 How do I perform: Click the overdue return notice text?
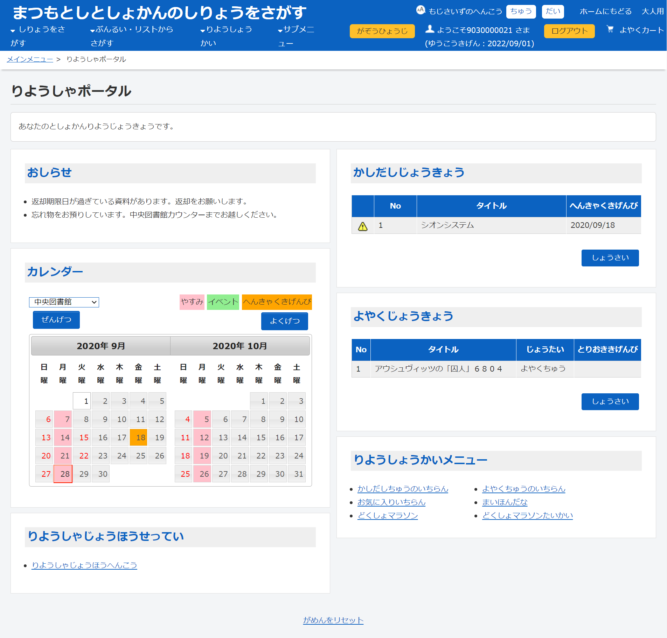click(140, 201)
